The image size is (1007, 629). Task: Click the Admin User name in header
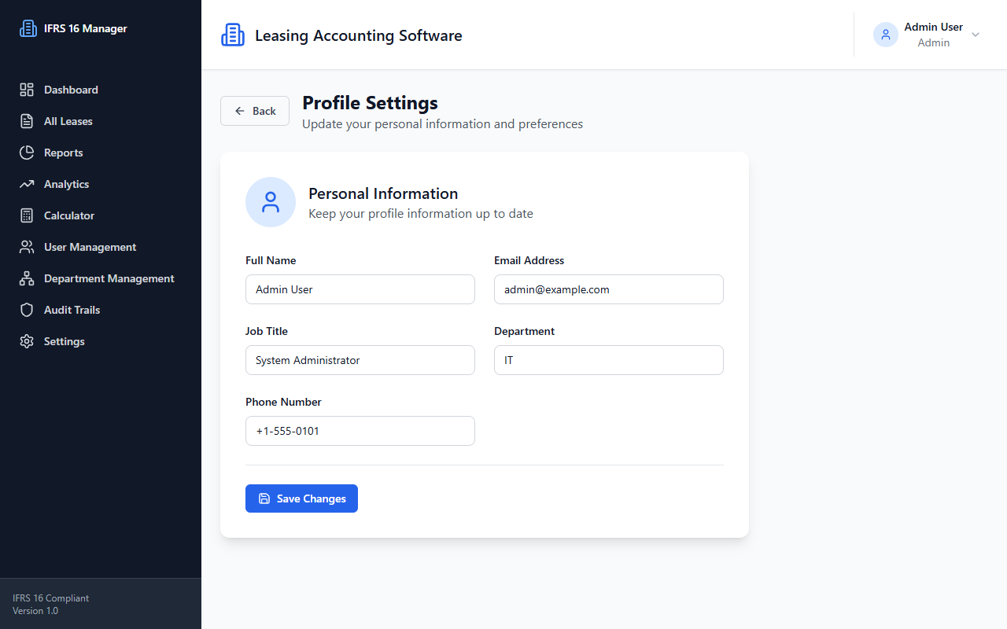click(x=933, y=27)
